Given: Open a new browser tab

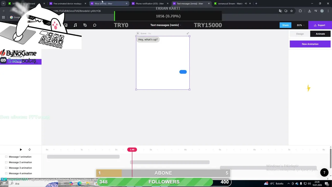Looking at the screenshot, I should pyautogui.click(x=256, y=4).
